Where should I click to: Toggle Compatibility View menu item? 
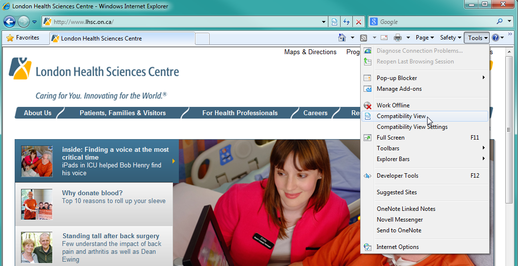[x=425, y=116]
